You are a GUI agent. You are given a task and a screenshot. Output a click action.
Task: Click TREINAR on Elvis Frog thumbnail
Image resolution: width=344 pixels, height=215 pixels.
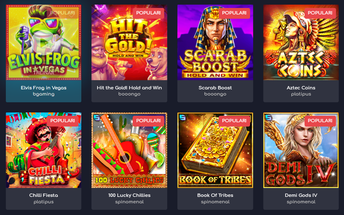44,73
